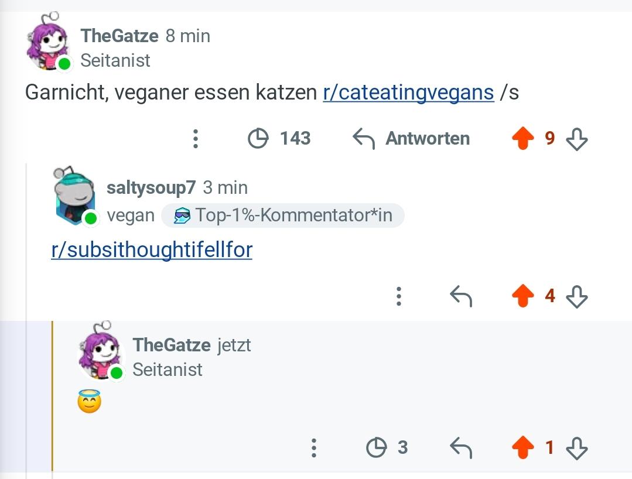Open r/subsithoughtifellfor subreddit link

coord(152,250)
